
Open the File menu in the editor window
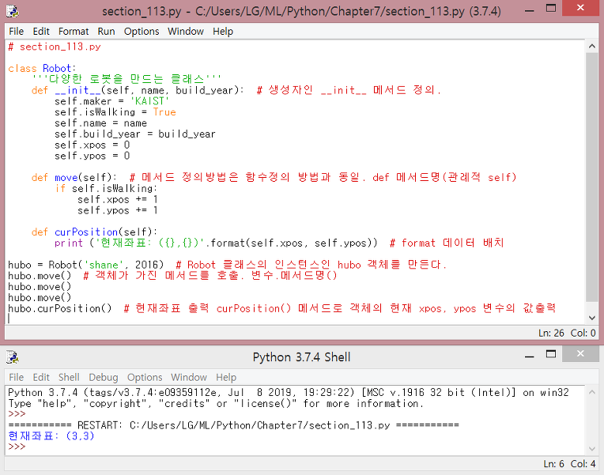(16, 31)
